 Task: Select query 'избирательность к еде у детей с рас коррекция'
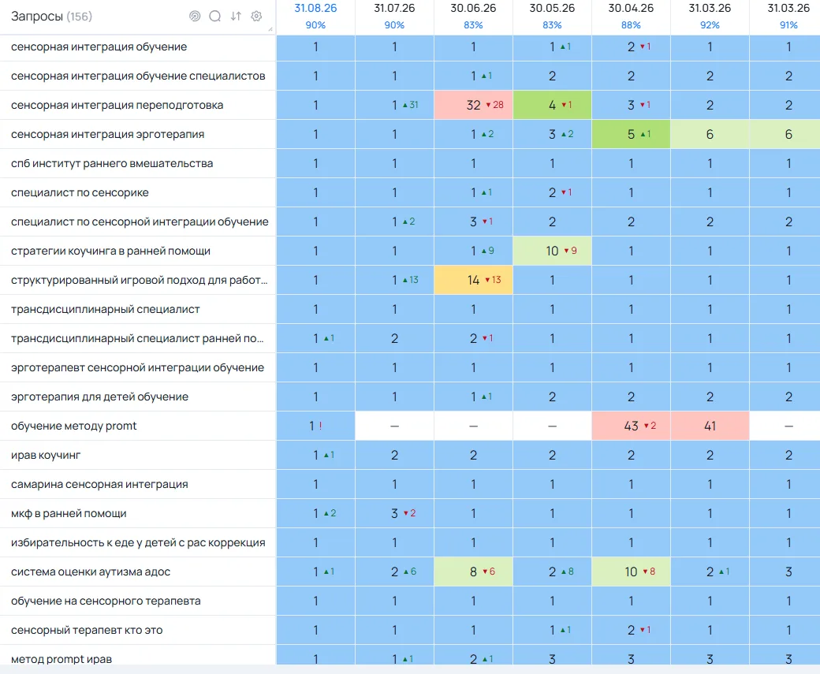click(x=138, y=543)
